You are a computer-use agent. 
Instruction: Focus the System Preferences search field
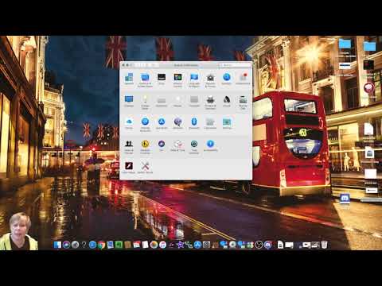click(234, 65)
